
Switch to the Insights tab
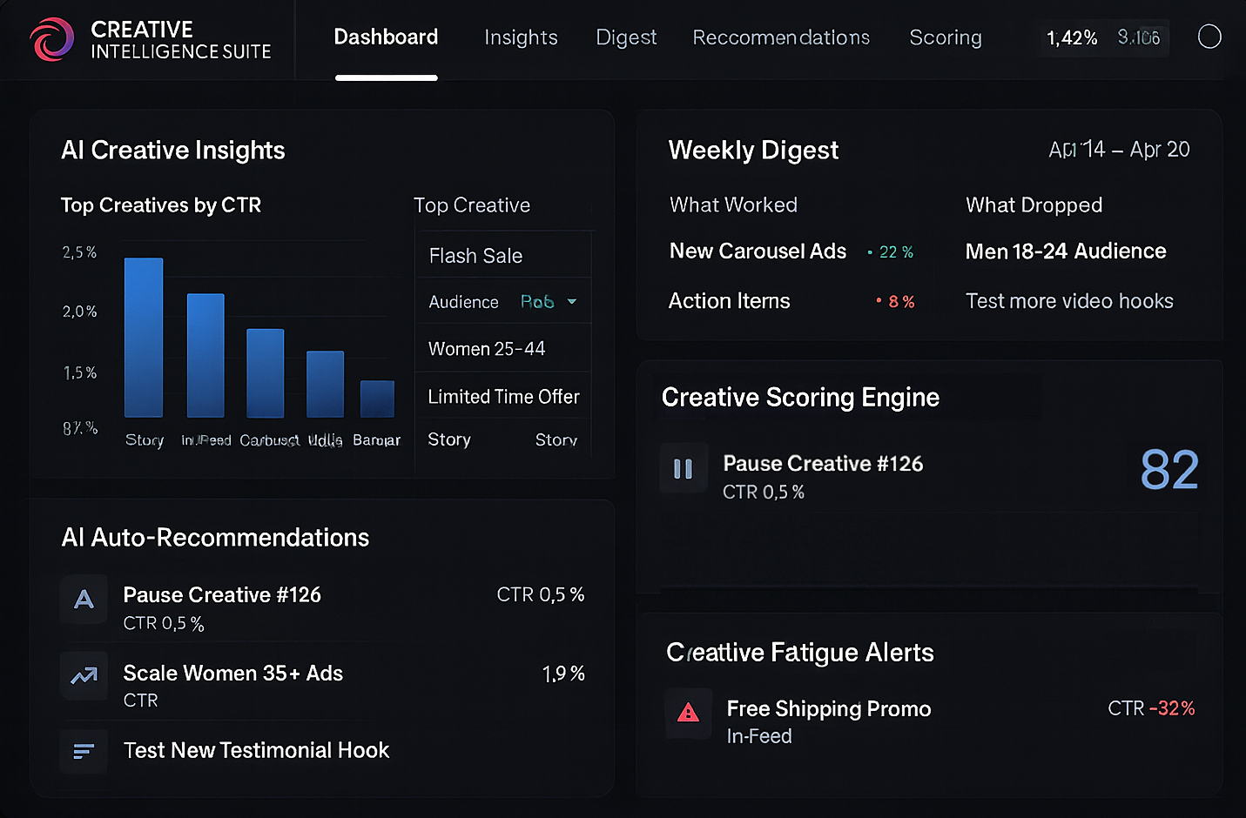(x=521, y=37)
